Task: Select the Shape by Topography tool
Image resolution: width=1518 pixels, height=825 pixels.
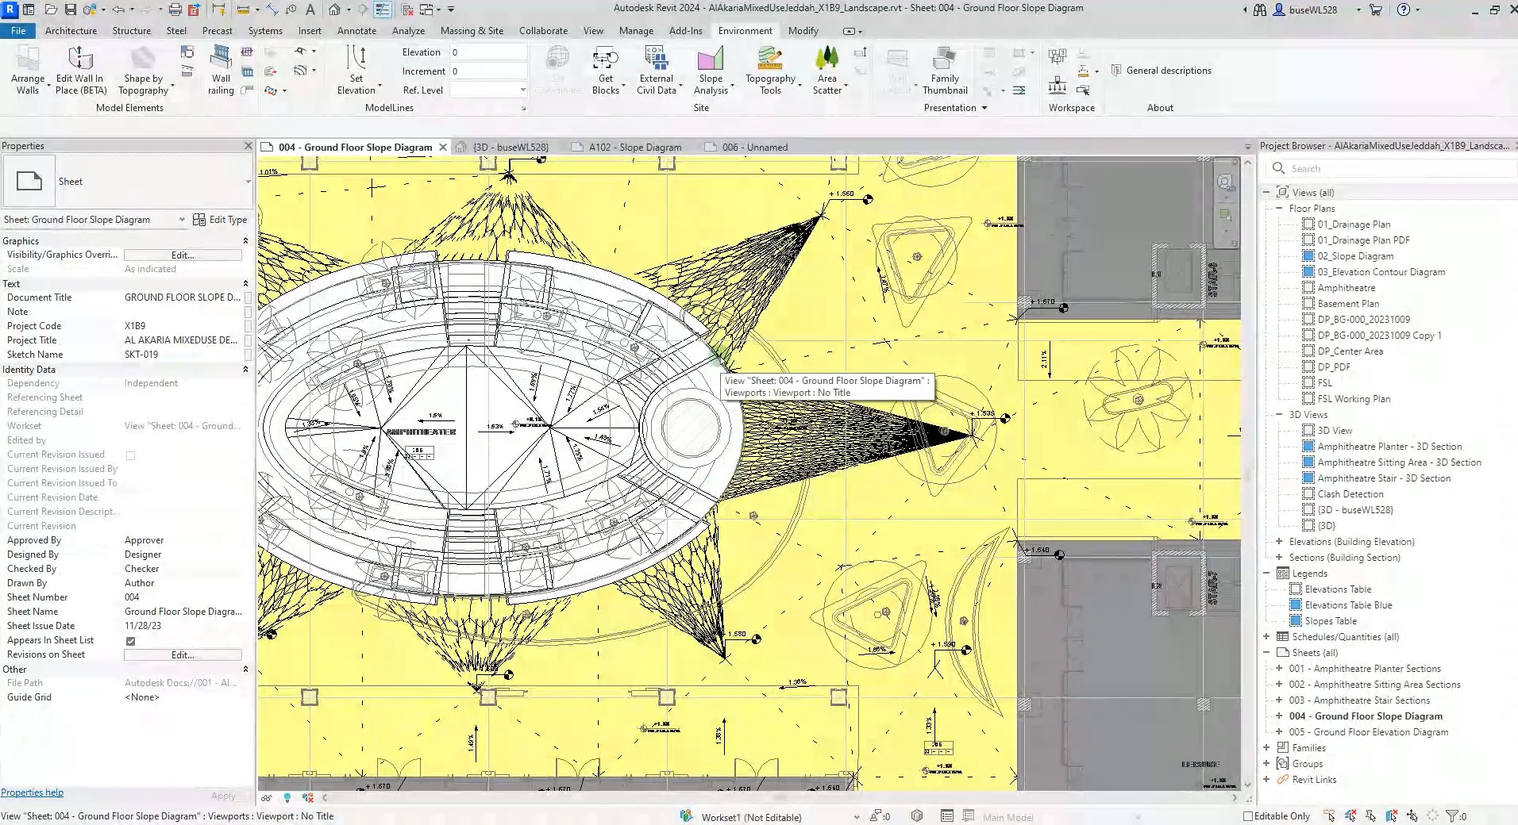Action: [x=141, y=70]
